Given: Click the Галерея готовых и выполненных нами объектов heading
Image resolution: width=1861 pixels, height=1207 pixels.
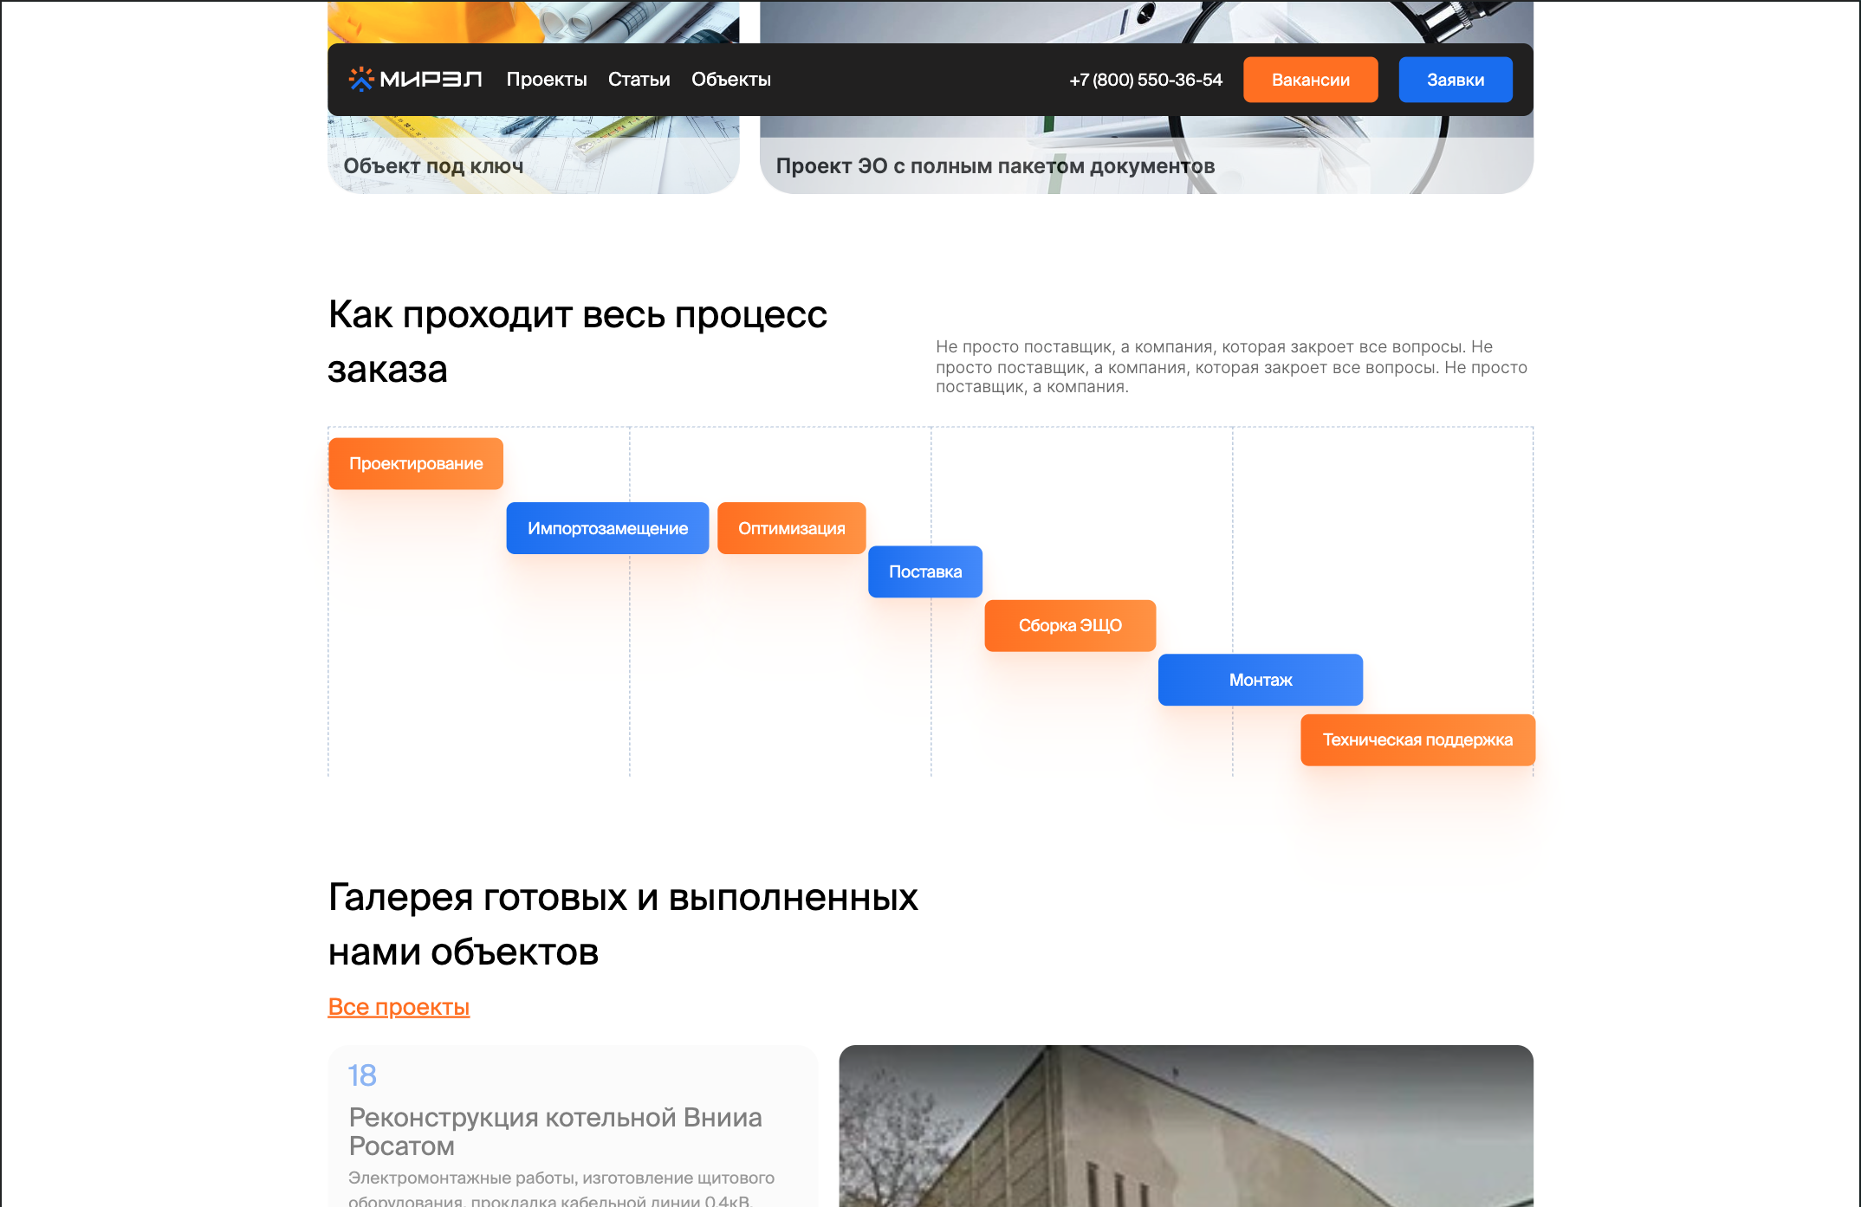Looking at the screenshot, I should coord(623,924).
